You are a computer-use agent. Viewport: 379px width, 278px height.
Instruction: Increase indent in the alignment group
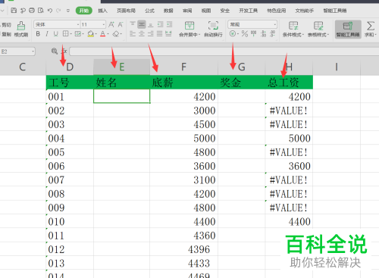click(x=169, y=24)
